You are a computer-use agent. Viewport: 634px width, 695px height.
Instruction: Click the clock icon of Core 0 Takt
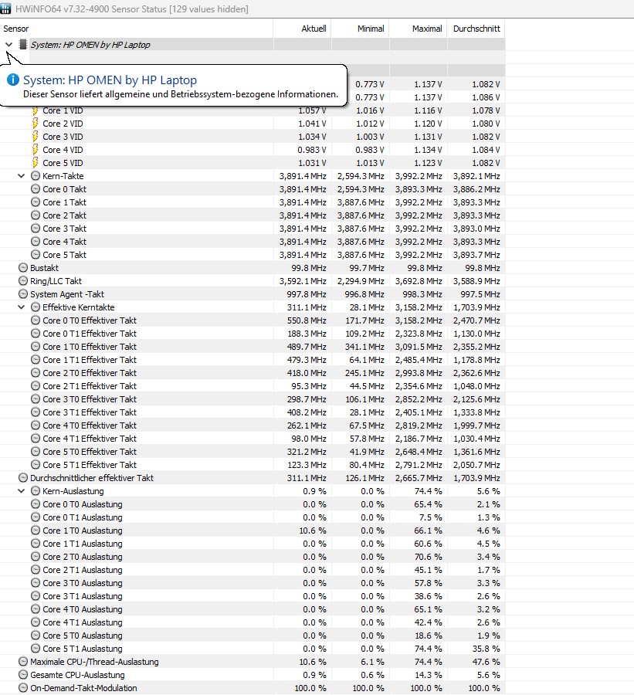point(36,189)
